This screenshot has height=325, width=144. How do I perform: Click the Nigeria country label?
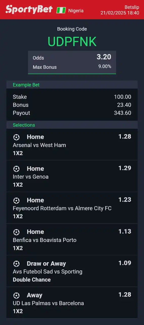[x=76, y=11]
